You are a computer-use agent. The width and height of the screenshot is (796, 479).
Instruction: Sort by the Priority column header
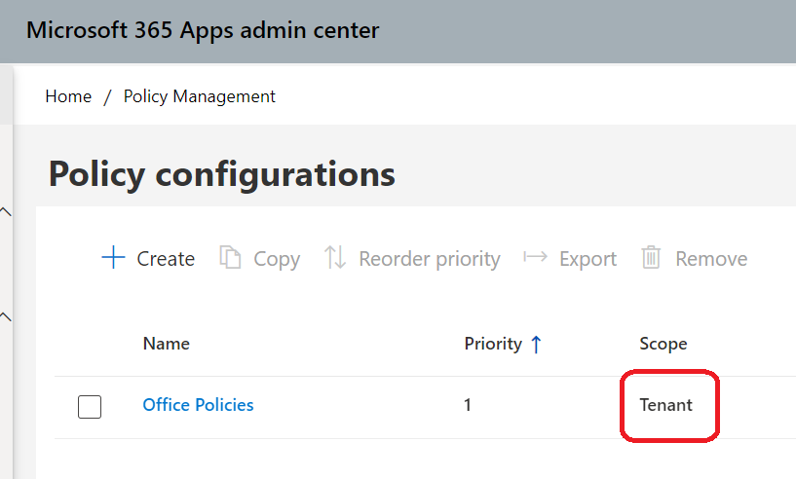tap(493, 344)
